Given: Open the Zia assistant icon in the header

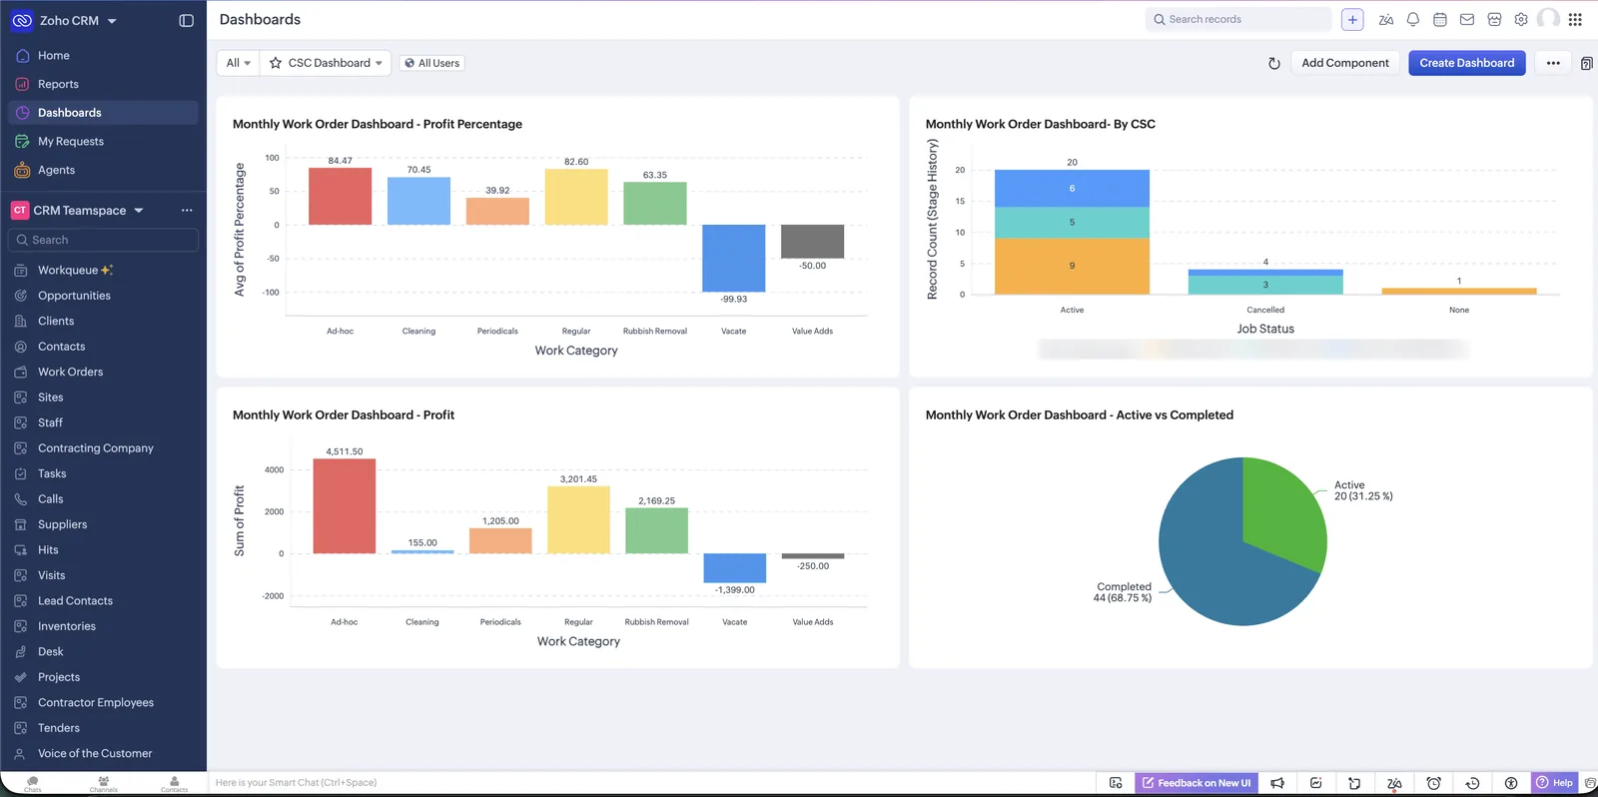Looking at the screenshot, I should point(1386,19).
